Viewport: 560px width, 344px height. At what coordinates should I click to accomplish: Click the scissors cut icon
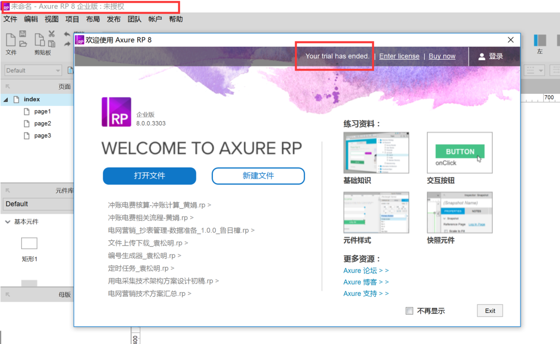point(52,34)
